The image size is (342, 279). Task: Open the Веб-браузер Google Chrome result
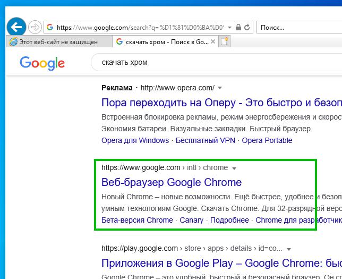pos(172,182)
